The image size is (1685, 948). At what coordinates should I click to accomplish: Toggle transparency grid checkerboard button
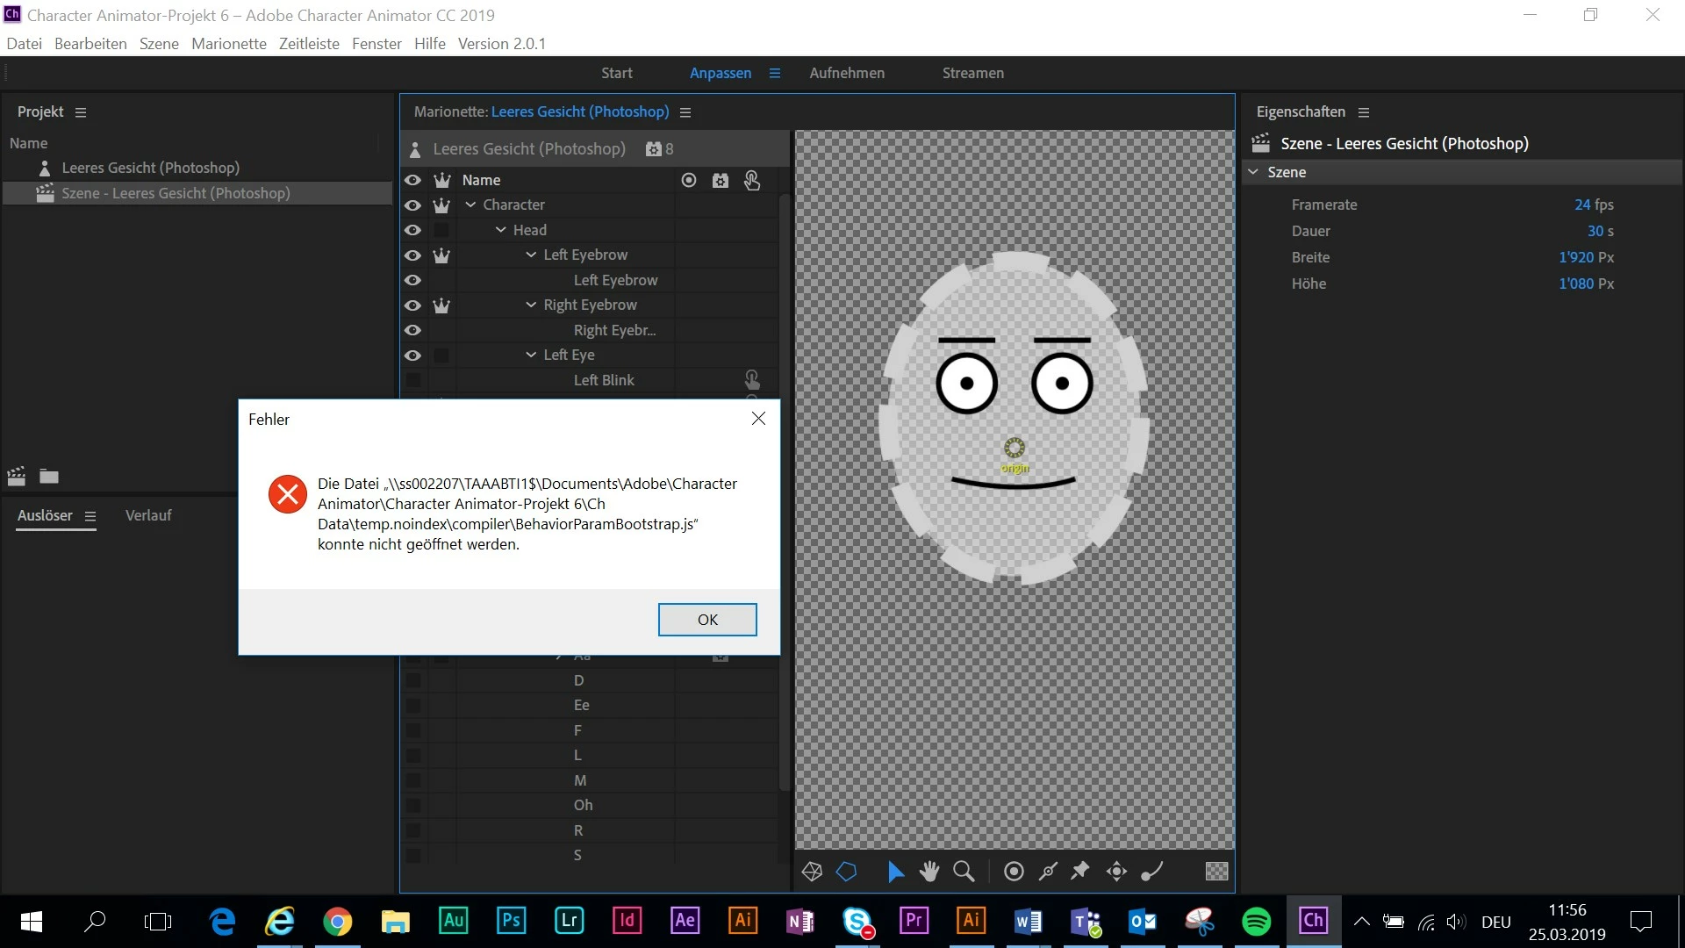tap(1216, 871)
